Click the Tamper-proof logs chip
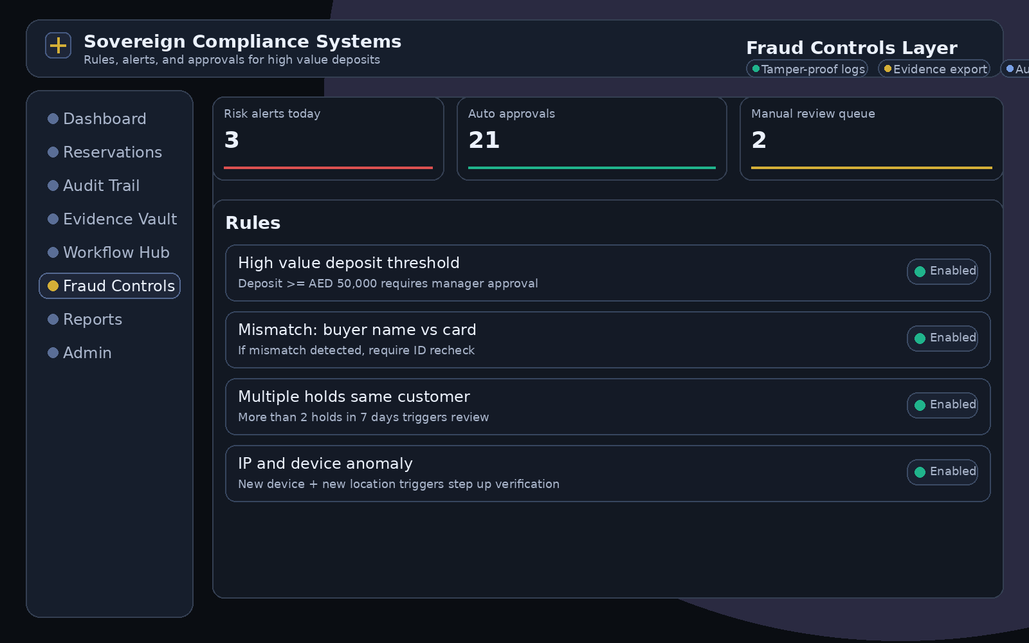The height and width of the screenshot is (643, 1029). point(807,68)
